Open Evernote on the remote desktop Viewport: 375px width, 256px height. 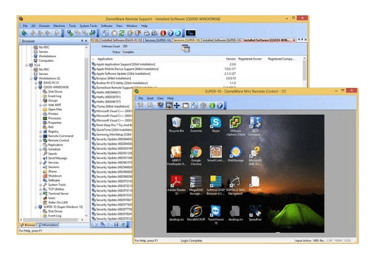[196, 125]
